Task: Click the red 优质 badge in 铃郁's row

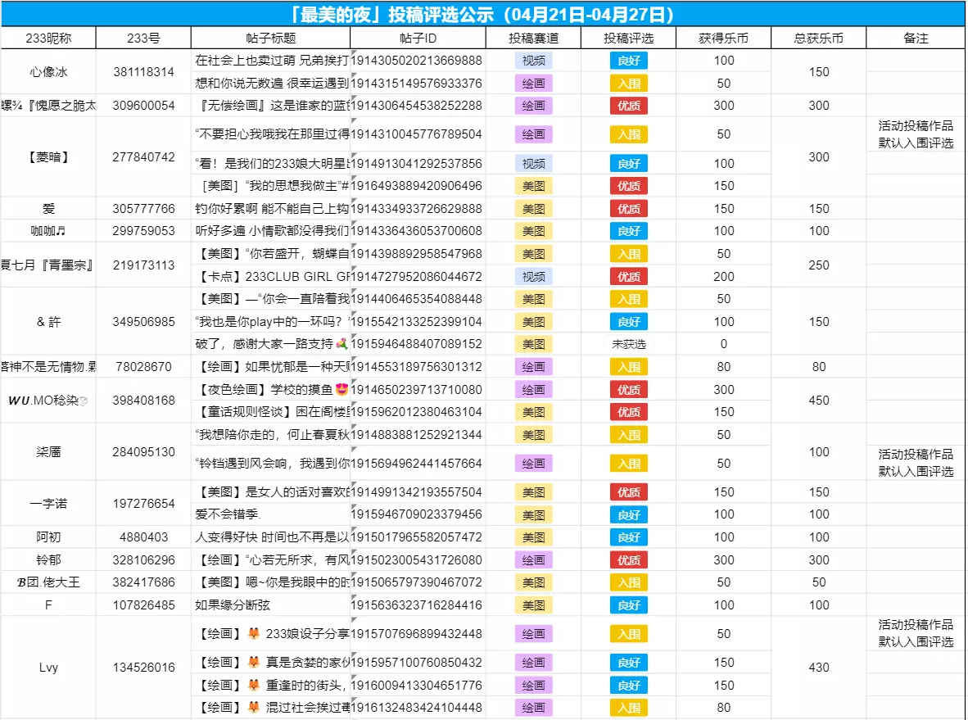Action: 628,560
